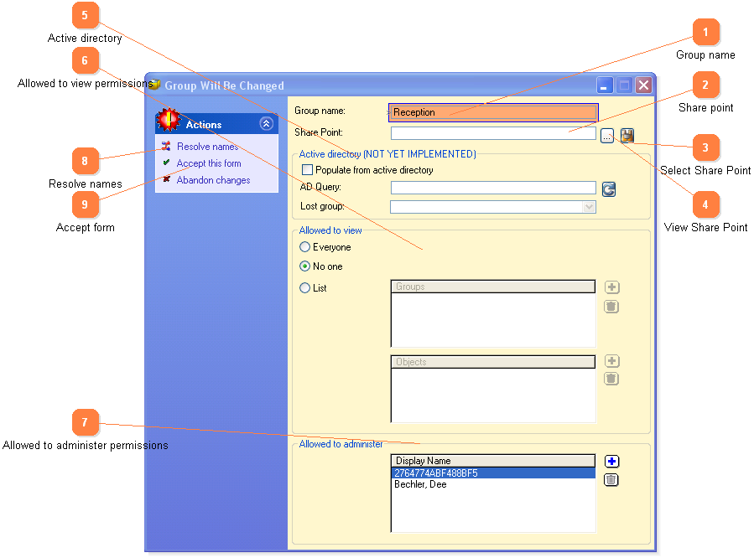Click the AD Query refresh icon
Image resolution: width=754 pixels, height=558 pixels.
(x=609, y=189)
